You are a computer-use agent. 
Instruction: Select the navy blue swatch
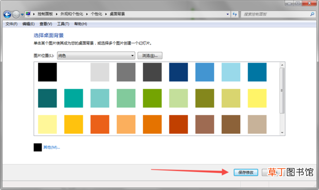(179, 72)
